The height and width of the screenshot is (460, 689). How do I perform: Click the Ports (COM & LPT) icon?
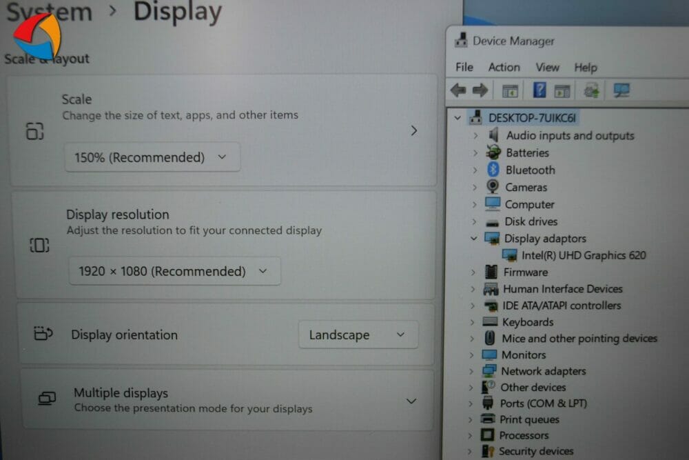pyautogui.click(x=488, y=403)
